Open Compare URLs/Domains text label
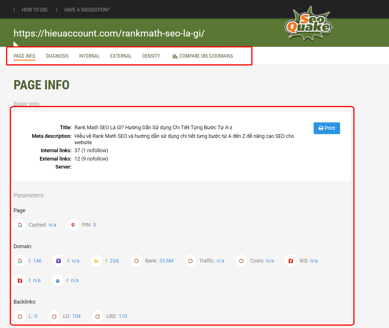The width and height of the screenshot is (389, 328). click(206, 56)
